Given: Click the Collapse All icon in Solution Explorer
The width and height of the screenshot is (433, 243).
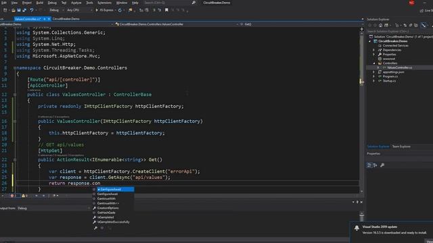Looking at the screenshot, I should [x=411, y=26].
